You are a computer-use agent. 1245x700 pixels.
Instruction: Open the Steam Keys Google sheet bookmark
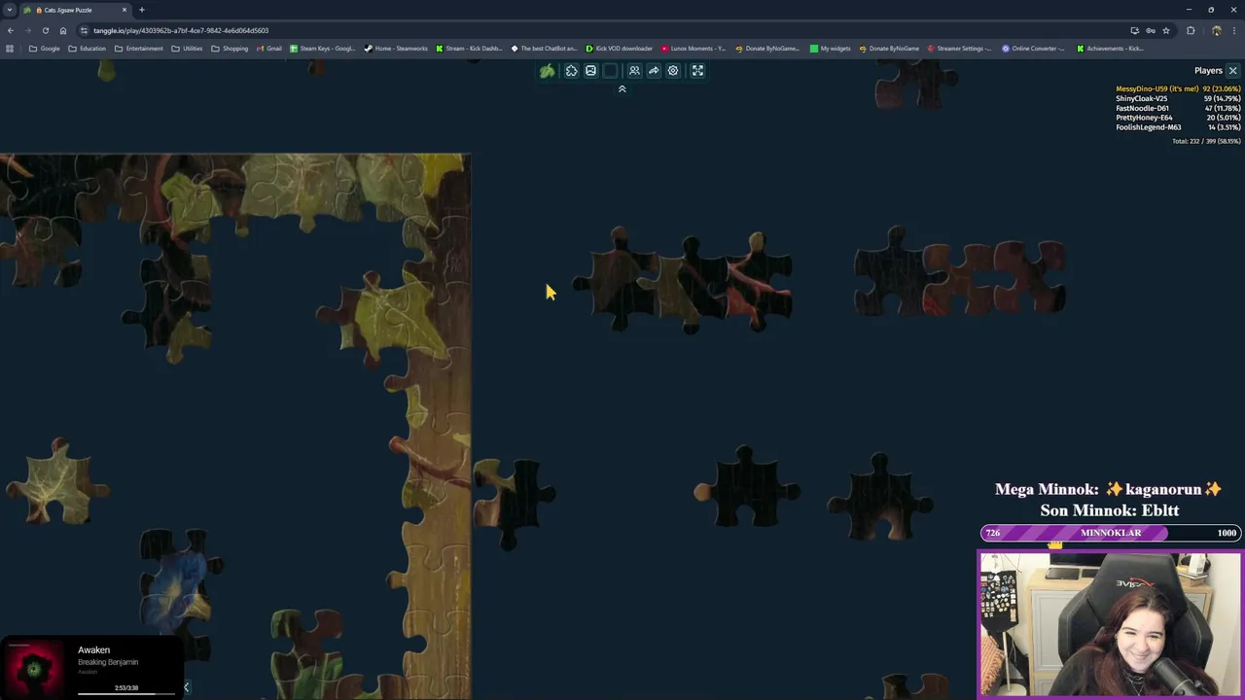322,48
